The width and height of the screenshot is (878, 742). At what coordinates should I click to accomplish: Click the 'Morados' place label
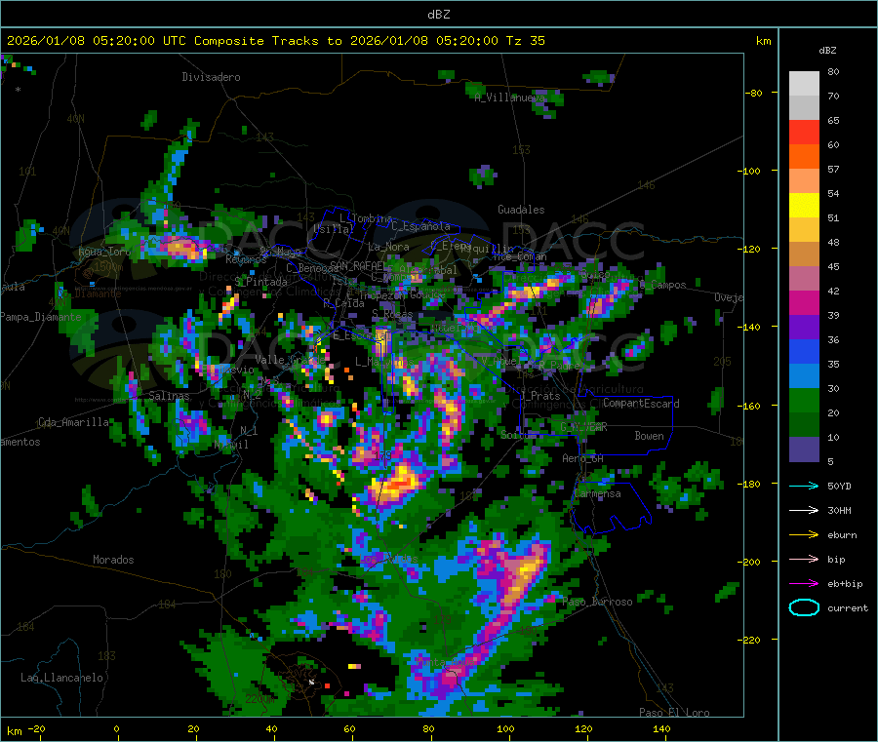point(113,560)
